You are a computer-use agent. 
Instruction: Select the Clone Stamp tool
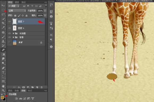coord(3,41)
